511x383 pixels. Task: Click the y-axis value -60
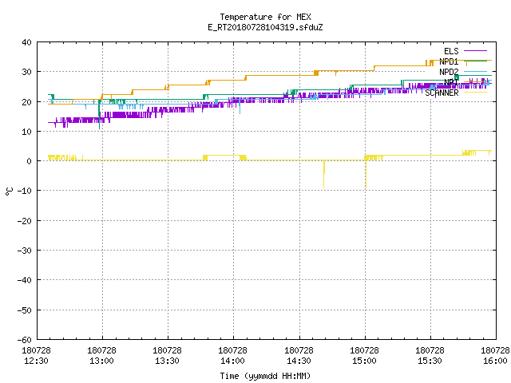25,340
